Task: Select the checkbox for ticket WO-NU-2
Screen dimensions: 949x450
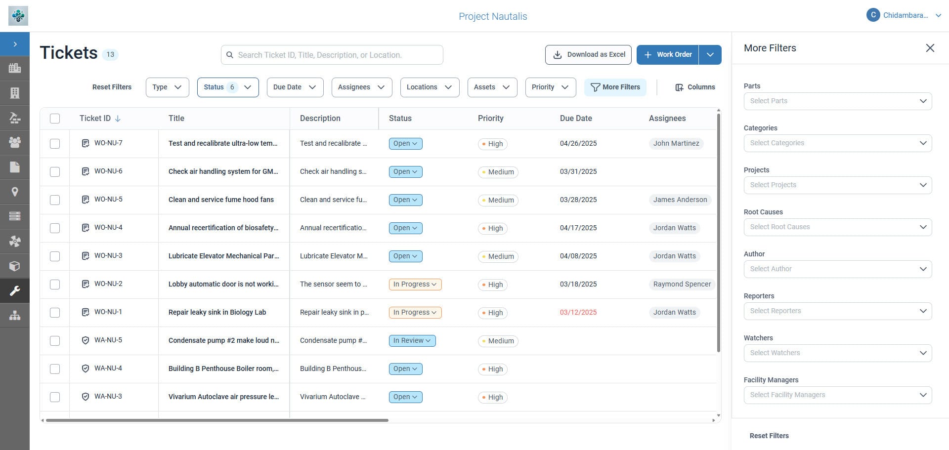Action: tap(55, 285)
